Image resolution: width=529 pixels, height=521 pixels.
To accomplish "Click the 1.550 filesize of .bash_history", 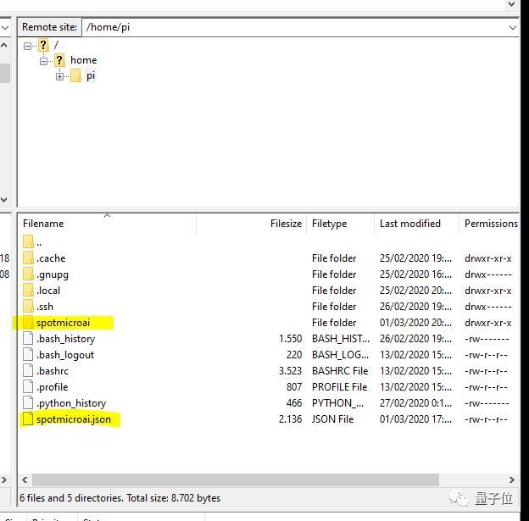I will click(x=290, y=339).
